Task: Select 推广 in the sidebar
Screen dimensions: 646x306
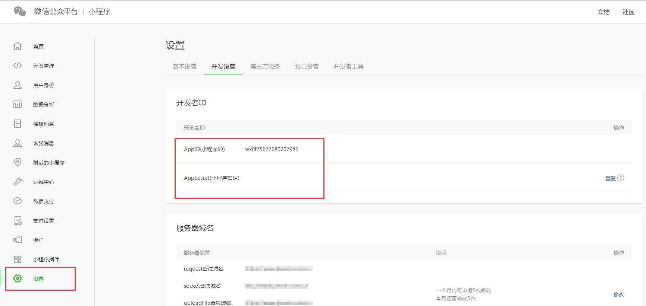Action: (x=38, y=240)
